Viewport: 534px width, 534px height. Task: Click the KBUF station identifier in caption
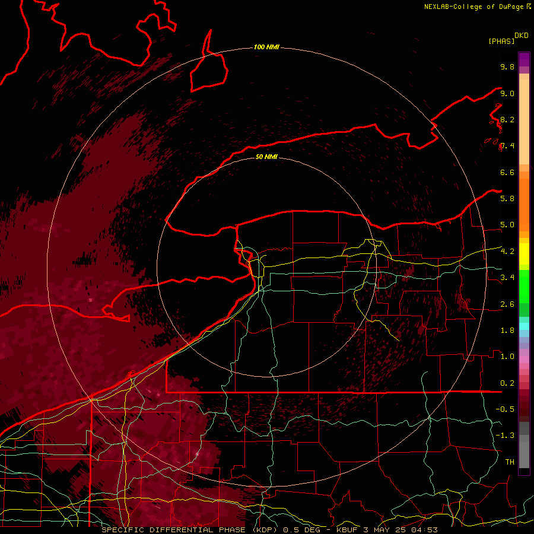point(346,530)
